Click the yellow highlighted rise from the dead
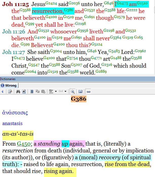This screenshot has width=155, height=177. [x=127, y=164]
